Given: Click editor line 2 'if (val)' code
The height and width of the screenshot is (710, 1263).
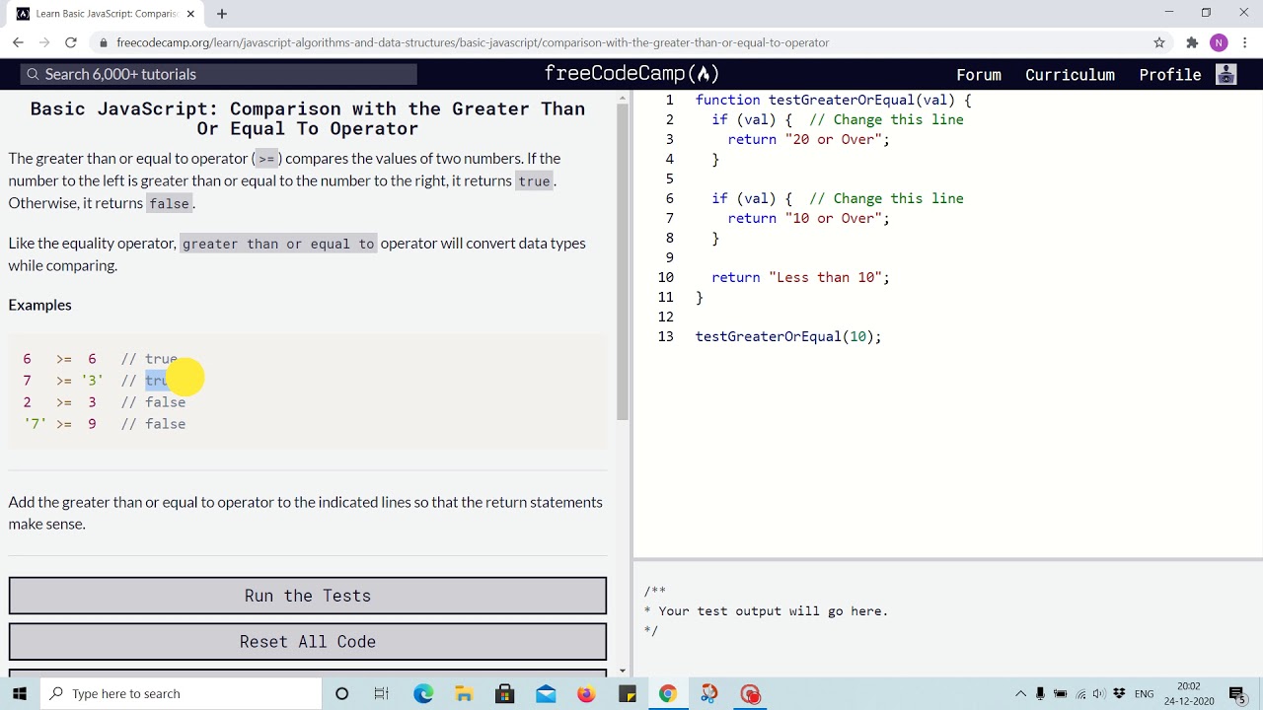Looking at the screenshot, I should (x=752, y=119).
